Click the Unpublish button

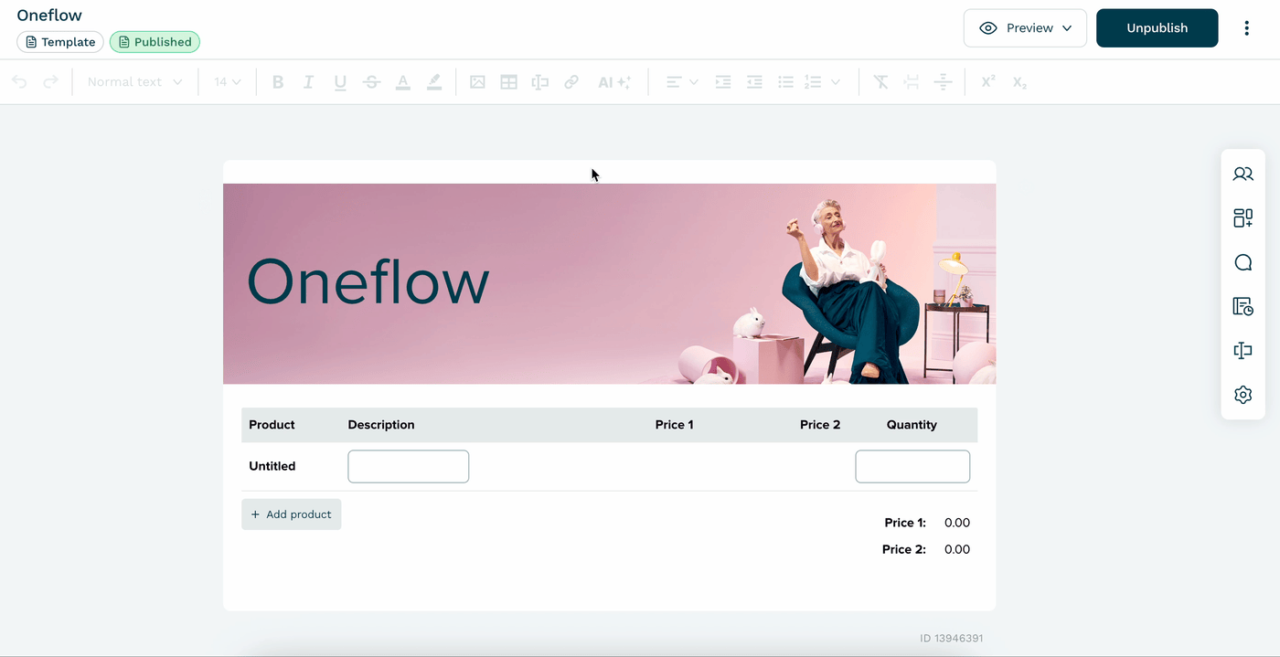[x=1157, y=28]
